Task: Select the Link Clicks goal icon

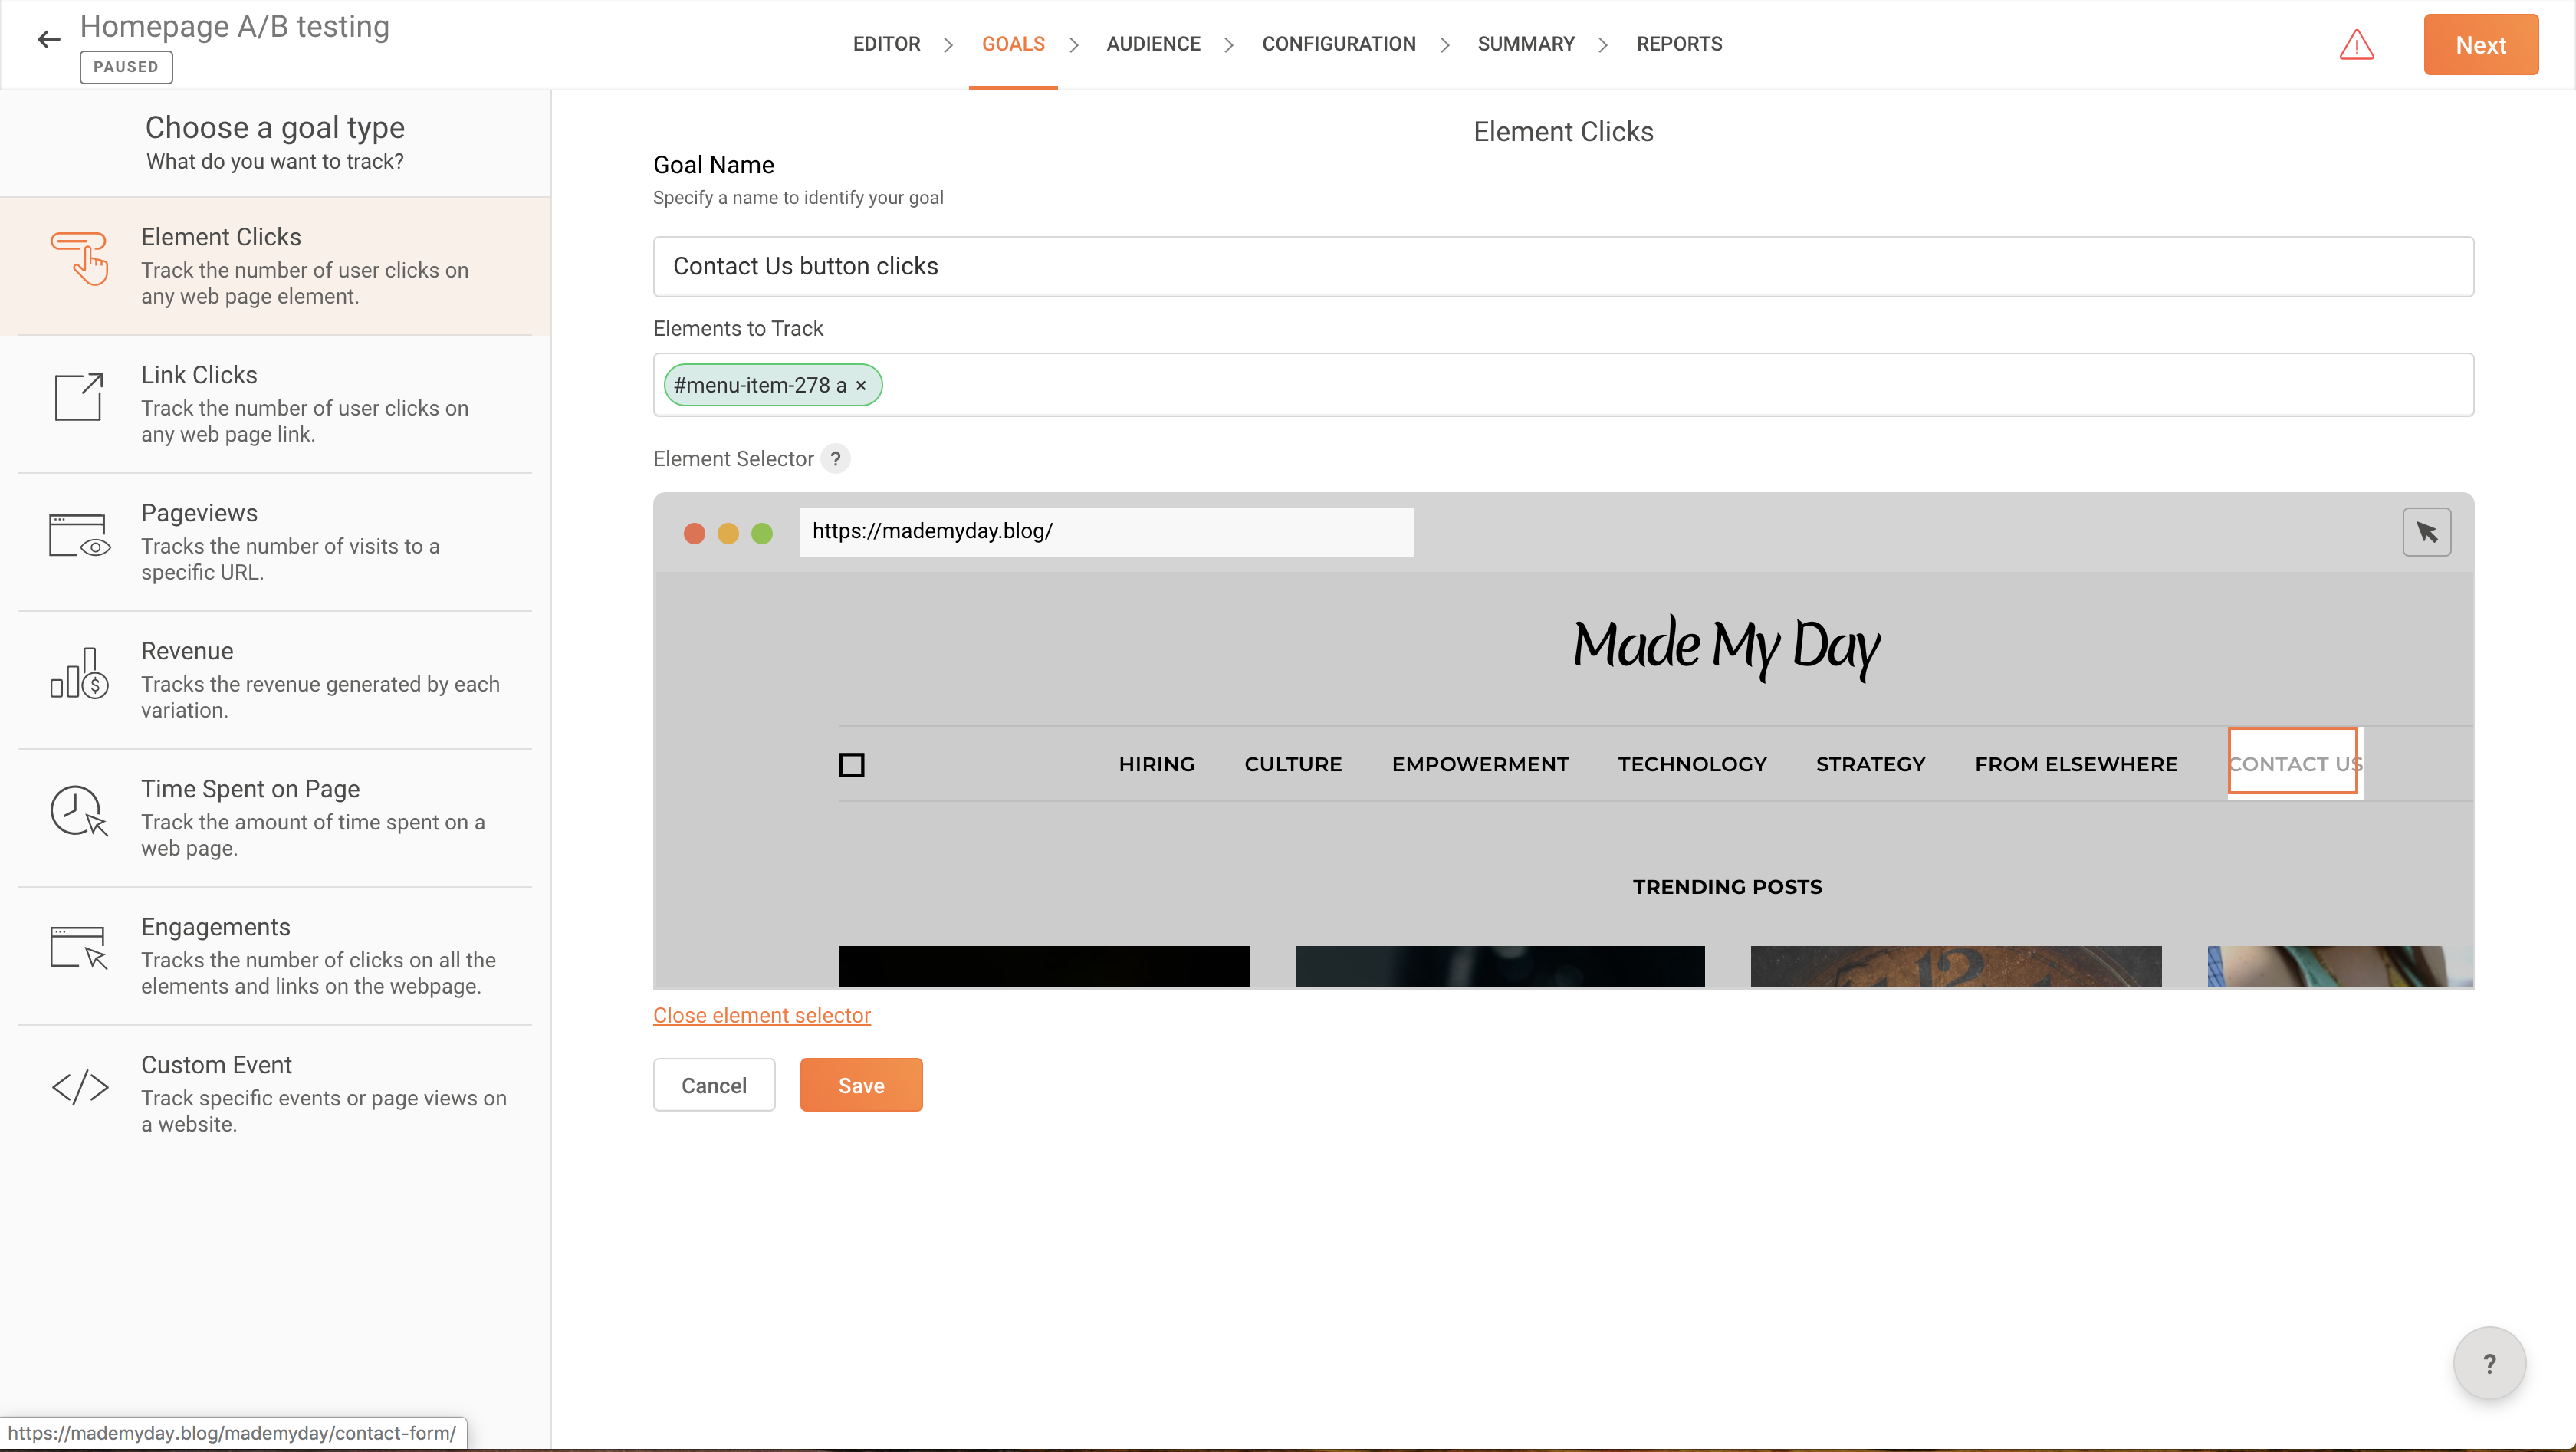Action: tap(79, 398)
